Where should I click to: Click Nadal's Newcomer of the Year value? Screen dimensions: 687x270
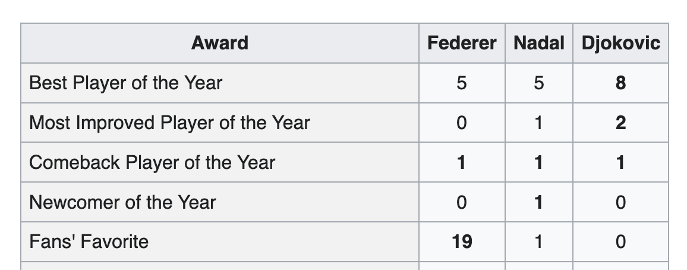click(538, 202)
